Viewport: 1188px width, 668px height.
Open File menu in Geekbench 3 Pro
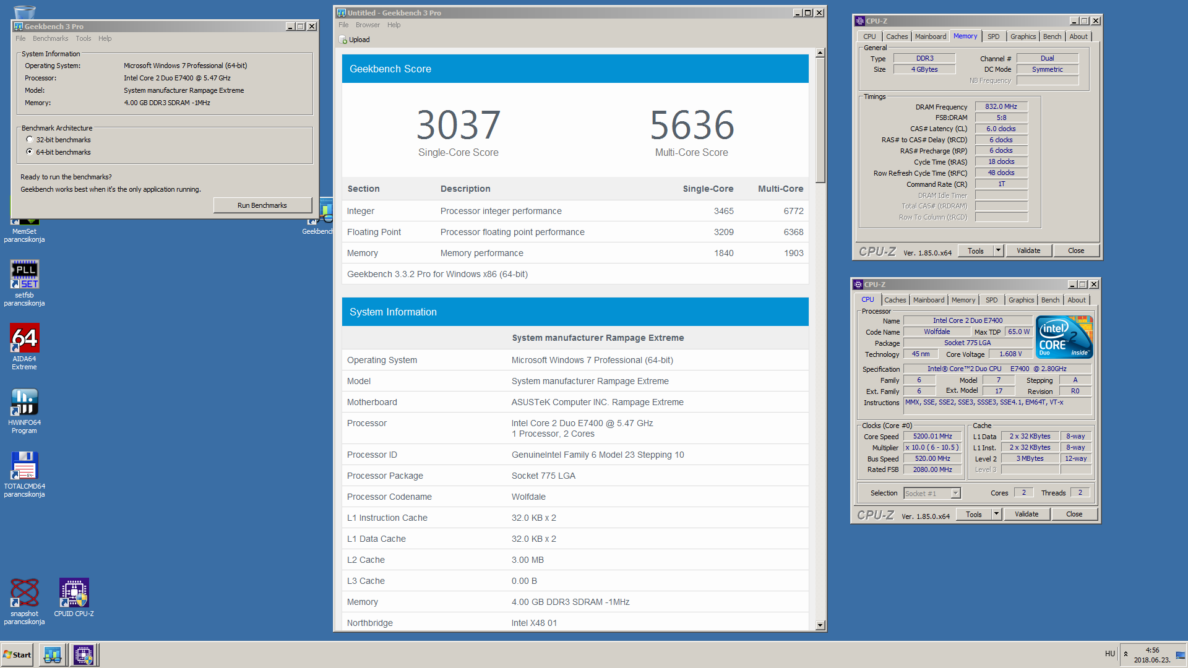point(20,38)
